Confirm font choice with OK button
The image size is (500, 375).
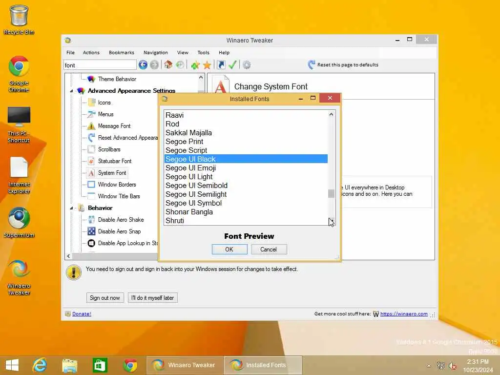[x=229, y=250]
